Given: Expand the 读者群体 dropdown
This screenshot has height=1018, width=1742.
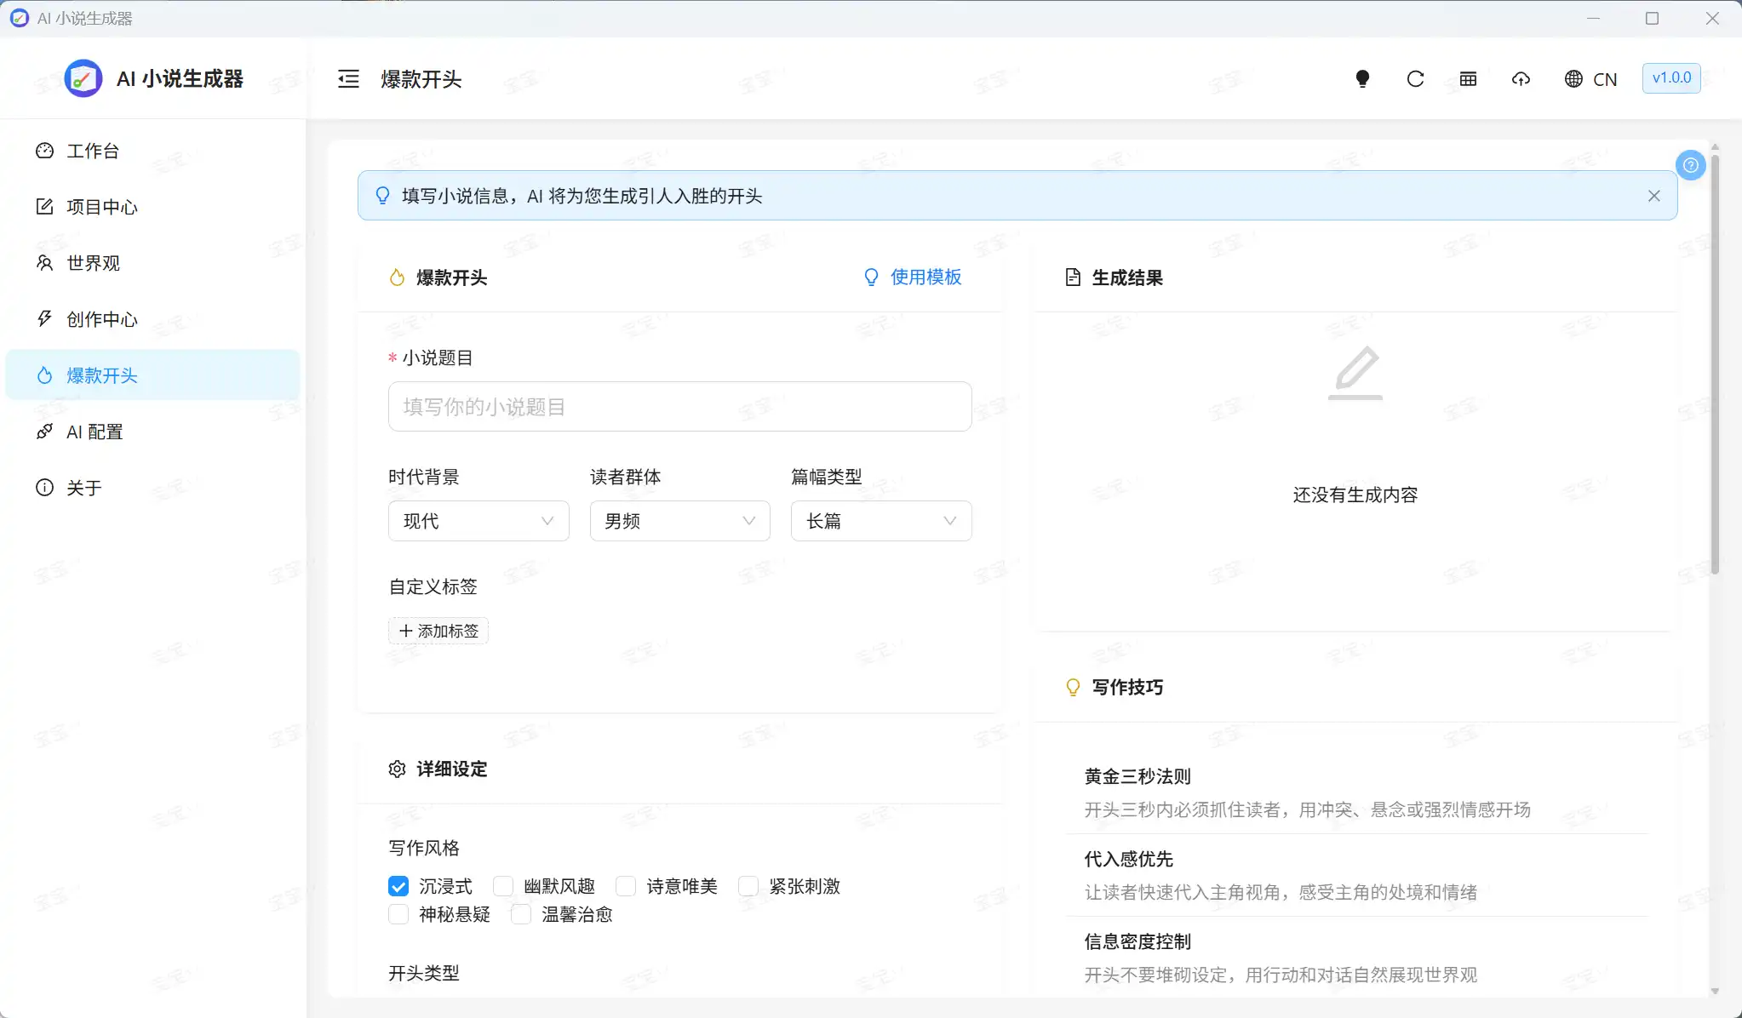Looking at the screenshot, I should coord(679,520).
